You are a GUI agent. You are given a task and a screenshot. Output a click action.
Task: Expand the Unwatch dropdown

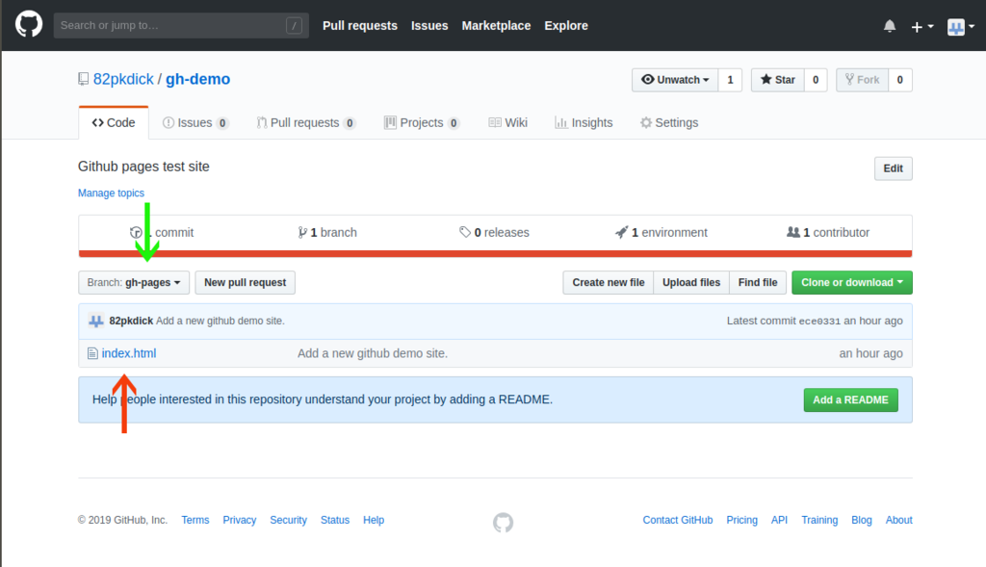[x=675, y=80]
